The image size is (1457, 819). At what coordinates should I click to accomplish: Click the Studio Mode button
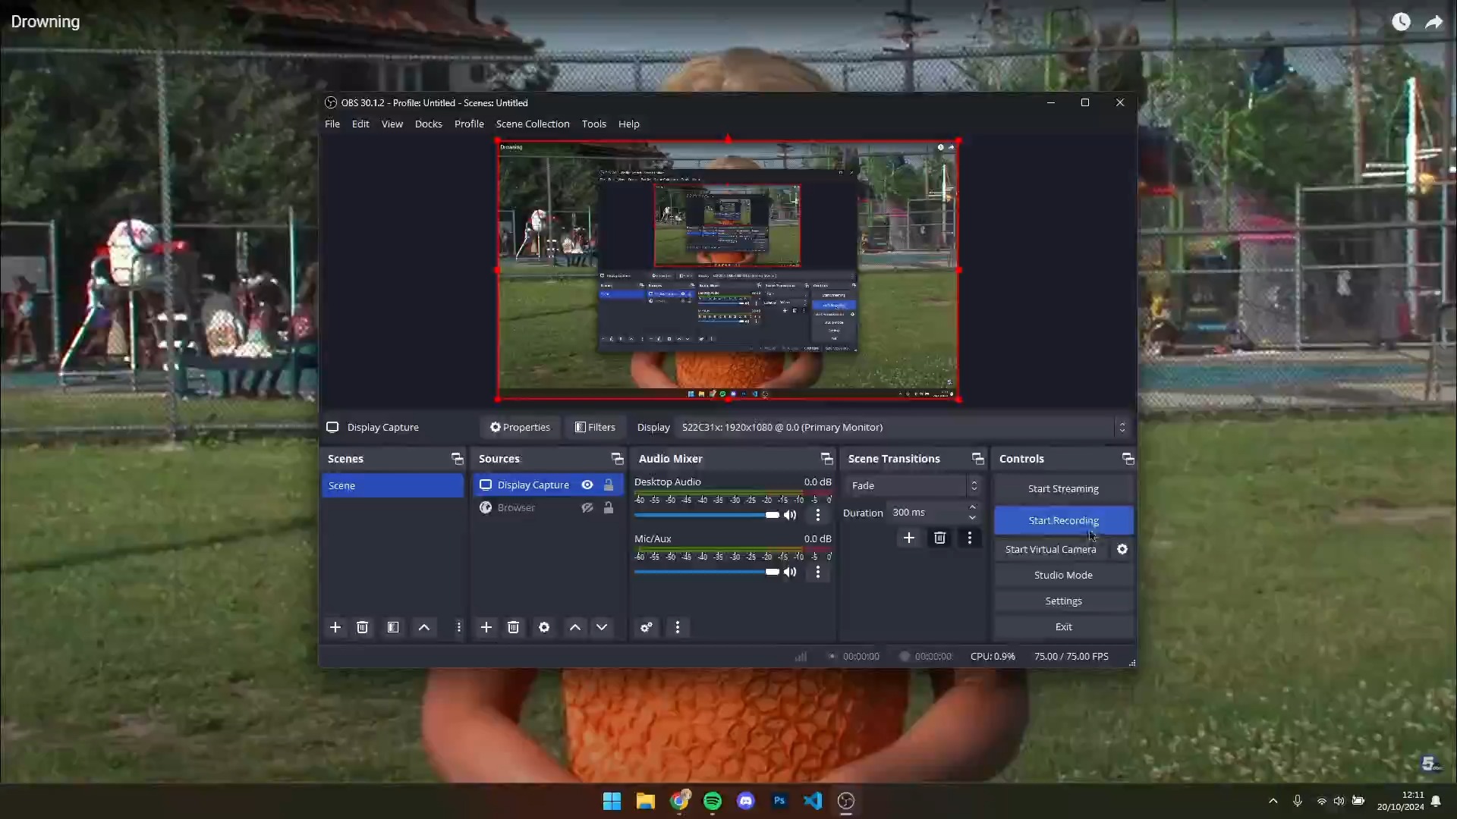point(1063,575)
